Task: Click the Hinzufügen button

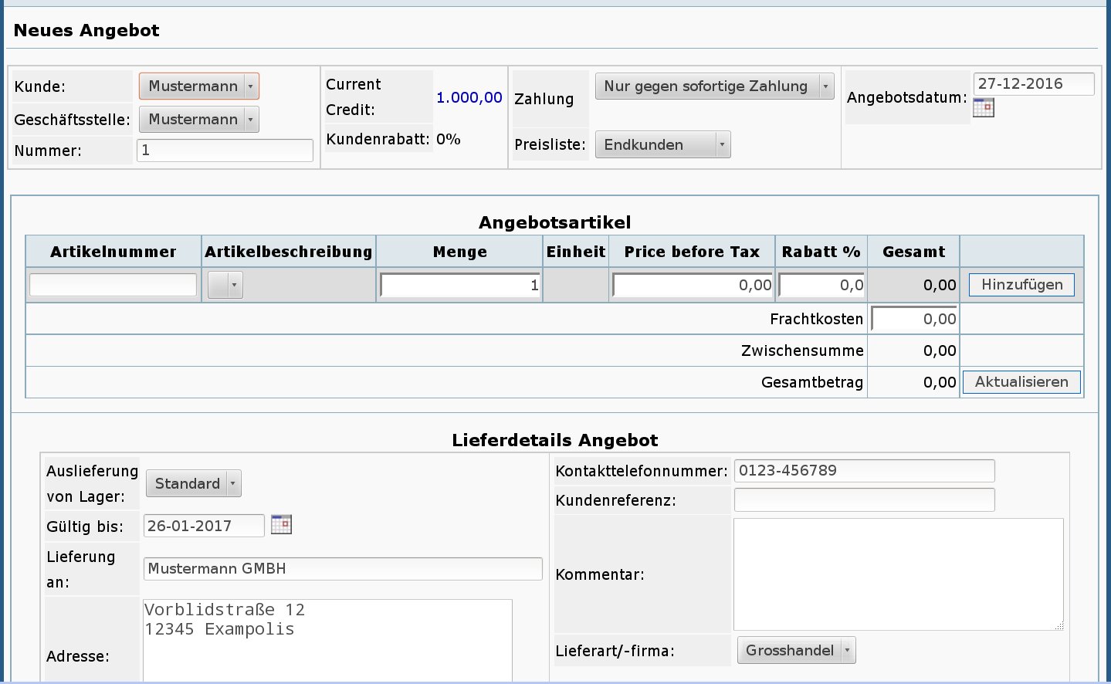Action: click(x=1021, y=285)
